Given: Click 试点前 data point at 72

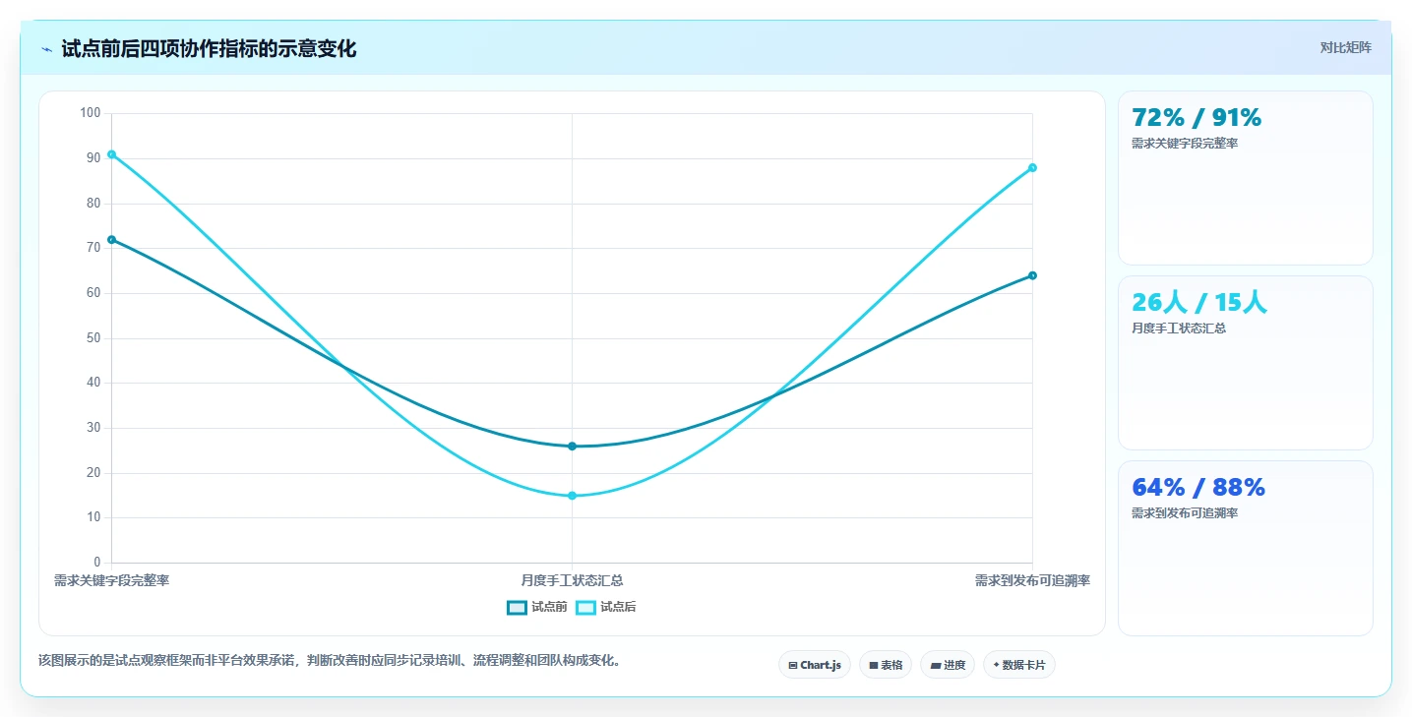Looking at the screenshot, I should pyautogui.click(x=111, y=240).
